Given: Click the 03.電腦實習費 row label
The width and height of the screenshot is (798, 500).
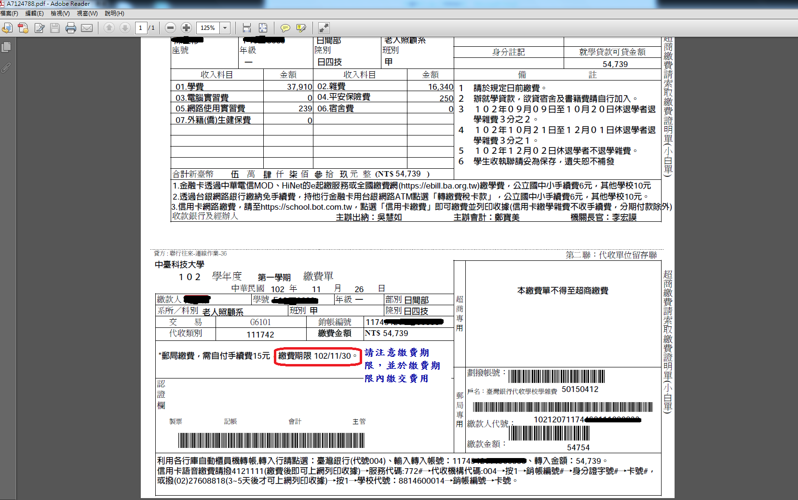Looking at the screenshot, I should (x=202, y=98).
